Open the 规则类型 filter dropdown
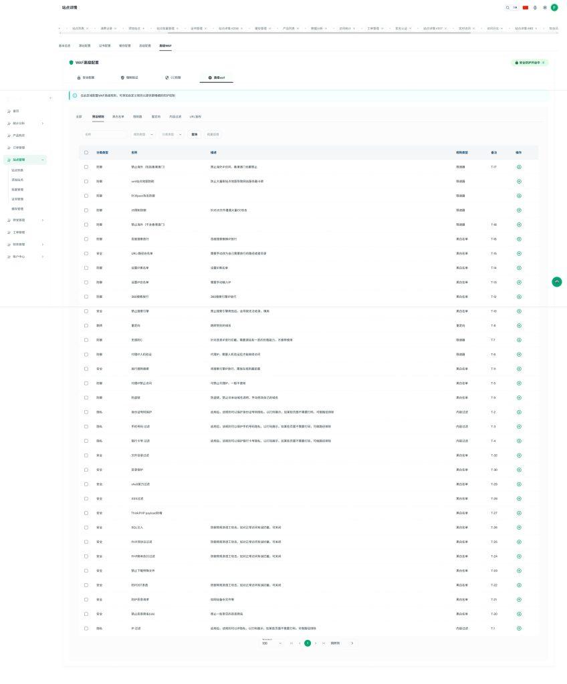The image size is (567, 684). point(144,134)
